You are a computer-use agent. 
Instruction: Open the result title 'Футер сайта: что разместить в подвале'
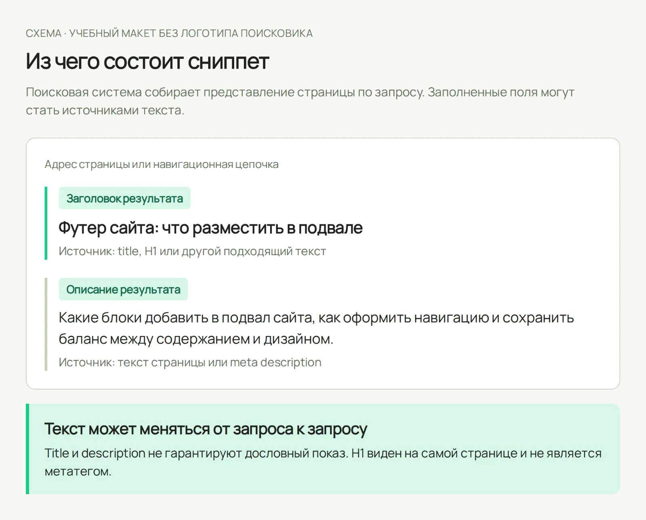click(210, 228)
